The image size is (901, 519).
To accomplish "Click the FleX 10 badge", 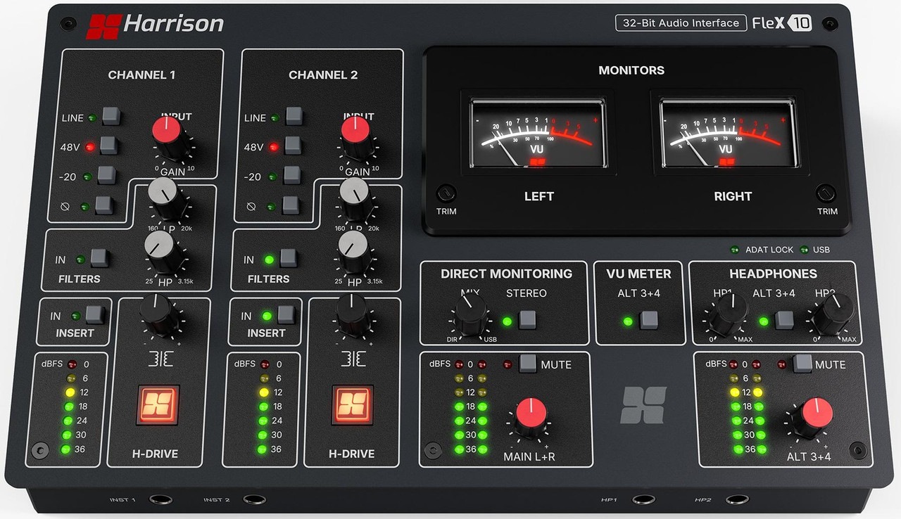I will 781,23.
